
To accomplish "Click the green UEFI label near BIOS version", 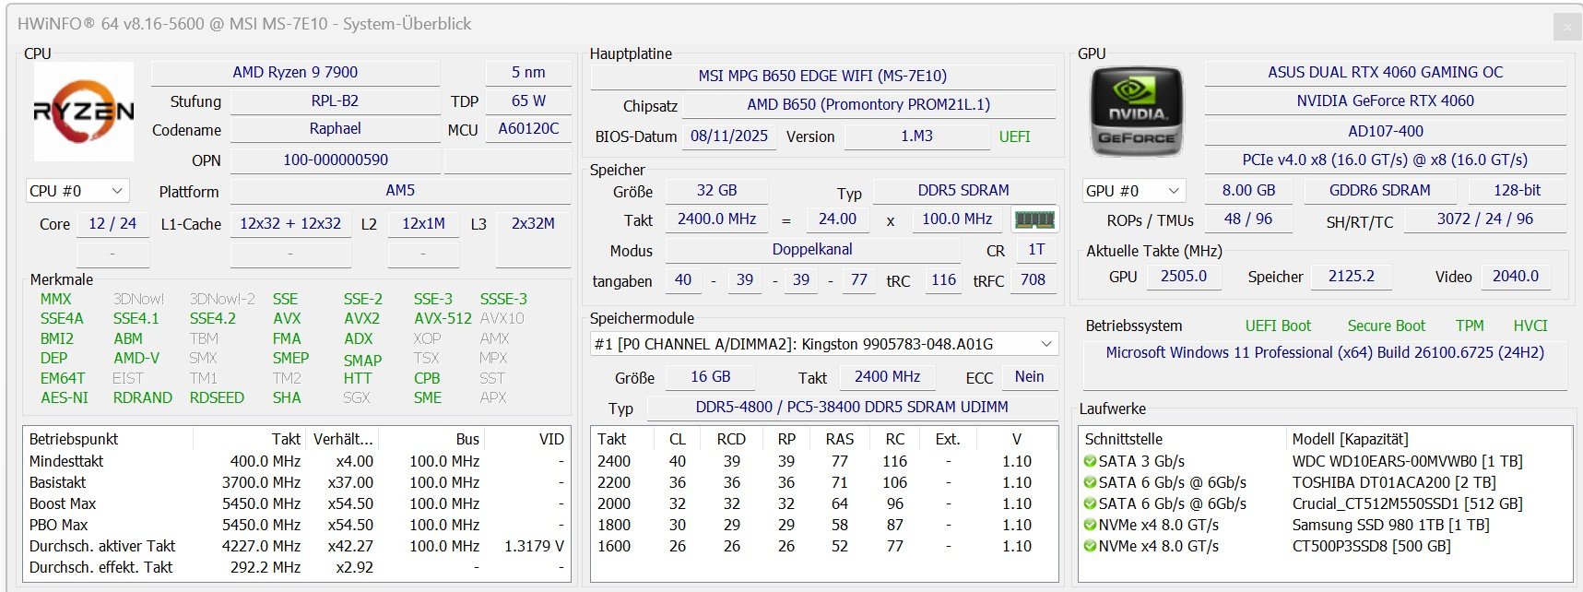I will (x=1014, y=136).
